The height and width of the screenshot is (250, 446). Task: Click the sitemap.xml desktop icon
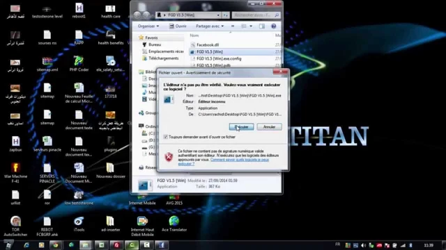47,65
